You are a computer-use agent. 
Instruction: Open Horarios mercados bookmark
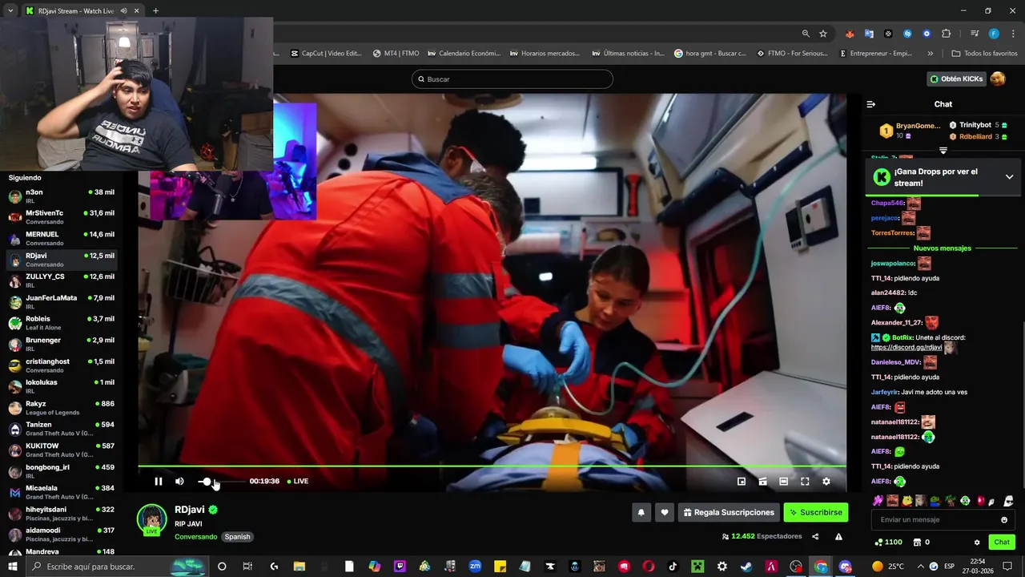click(545, 54)
